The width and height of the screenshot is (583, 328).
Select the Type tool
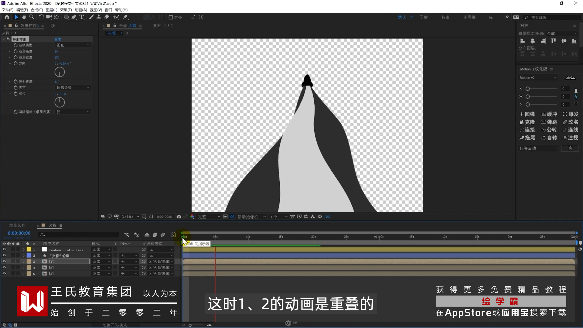pyautogui.click(x=81, y=17)
